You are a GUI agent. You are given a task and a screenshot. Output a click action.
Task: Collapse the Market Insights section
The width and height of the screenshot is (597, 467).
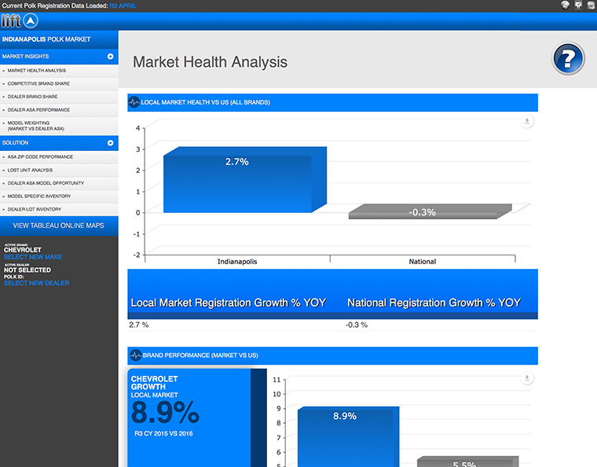[x=111, y=57]
